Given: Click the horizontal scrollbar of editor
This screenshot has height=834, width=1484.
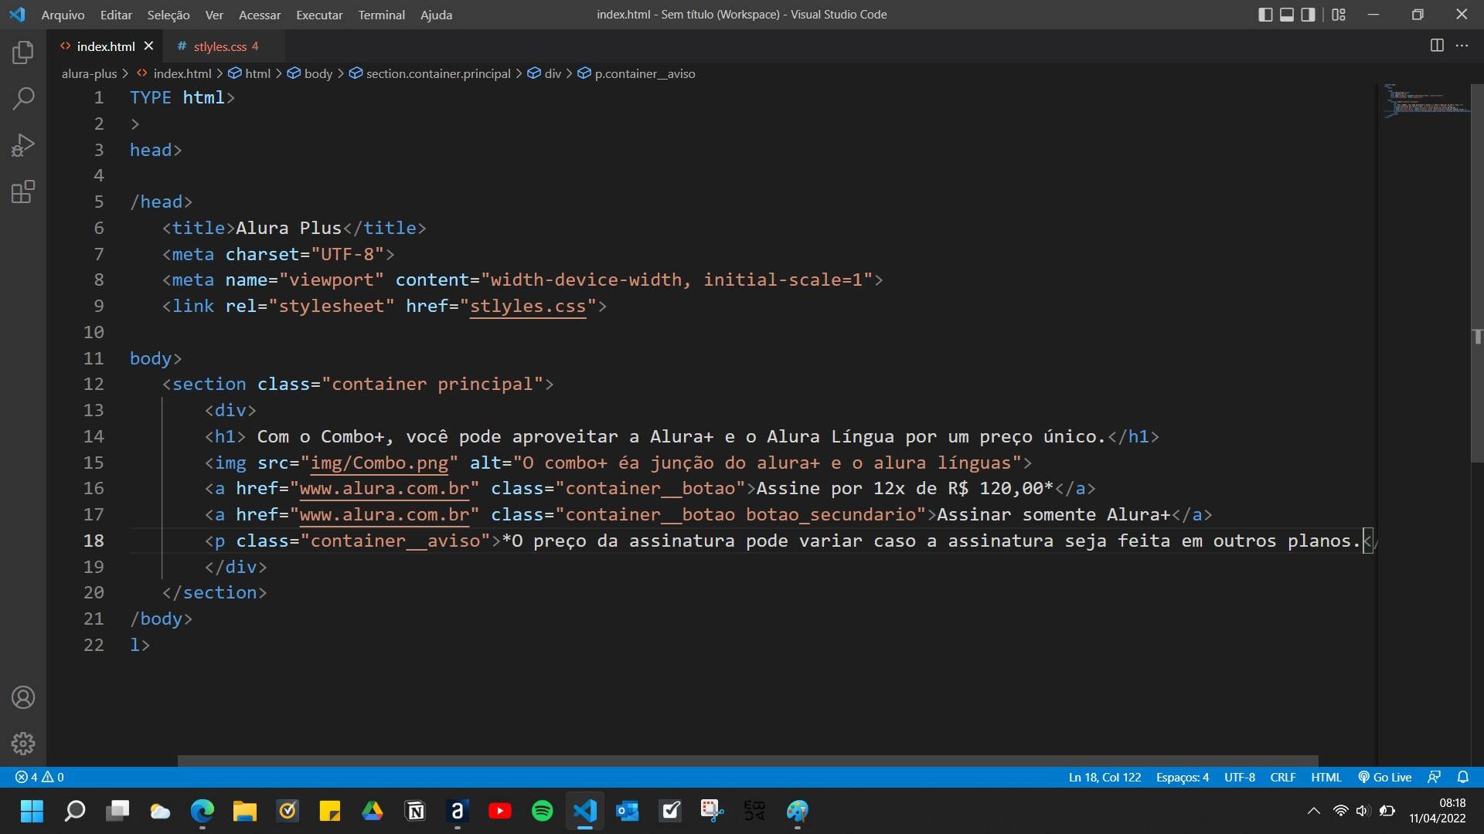Looking at the screenshot, I should [x=747, y=761].
